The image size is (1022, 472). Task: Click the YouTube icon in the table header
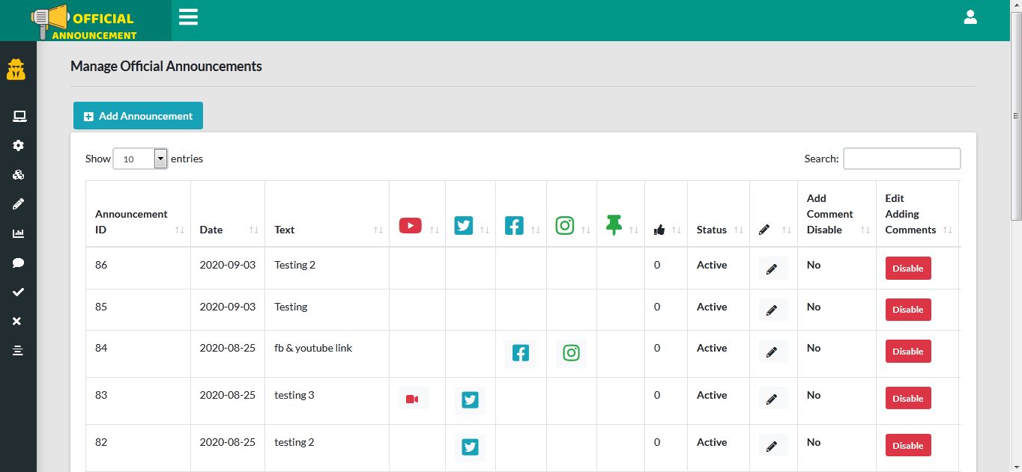[411, 225]
